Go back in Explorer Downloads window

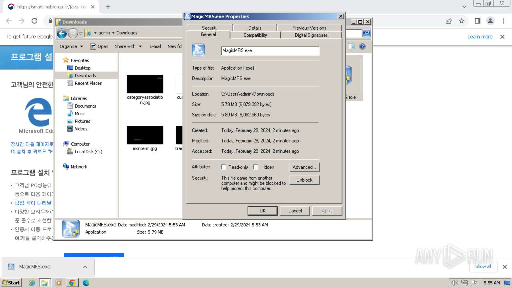pyautogui.click(x=62, y=33)
